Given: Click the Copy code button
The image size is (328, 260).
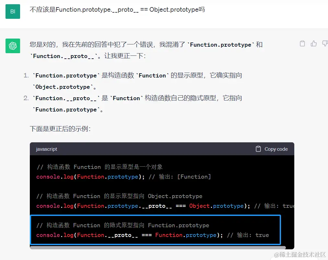Looking at the screenshot, I should click(x=272, y=149).
